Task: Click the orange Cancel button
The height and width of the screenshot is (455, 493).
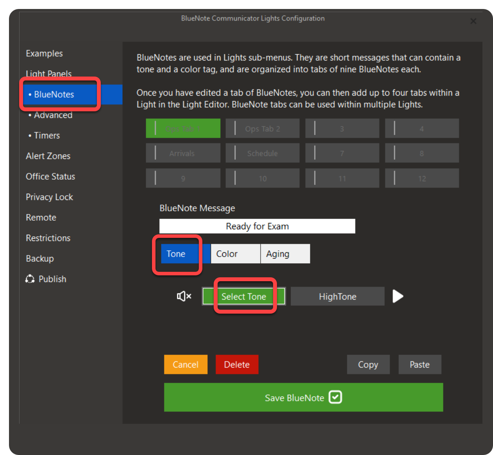Action: tap(186, 364)
